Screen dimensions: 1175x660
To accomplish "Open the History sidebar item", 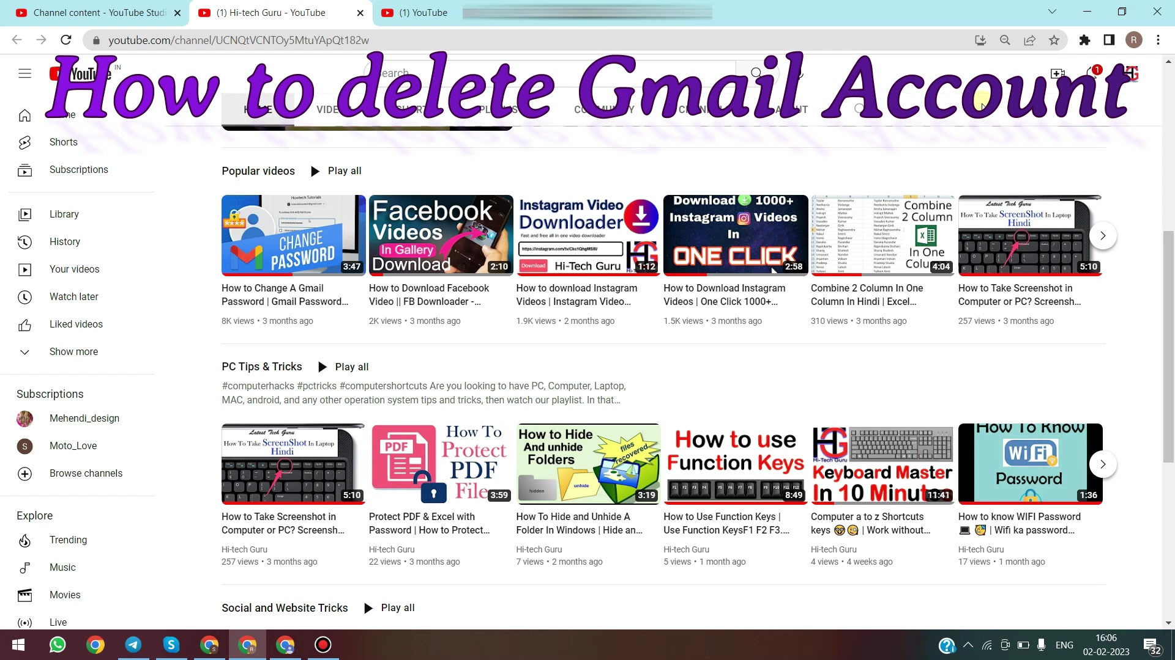I will tap(64, 242).
